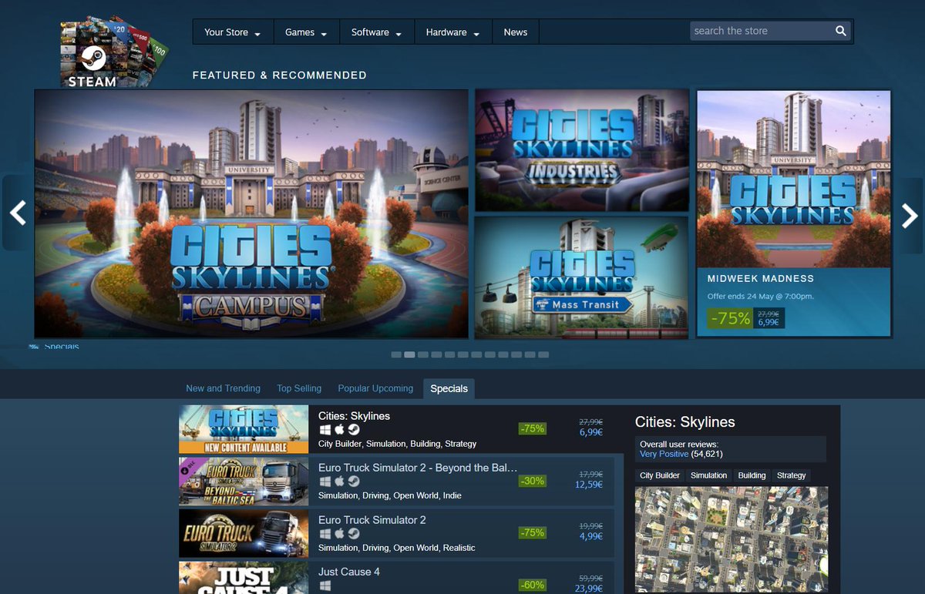Click Cities: Skylines heading in side panel
Screen dimensions: 925x594
(685, 422)
